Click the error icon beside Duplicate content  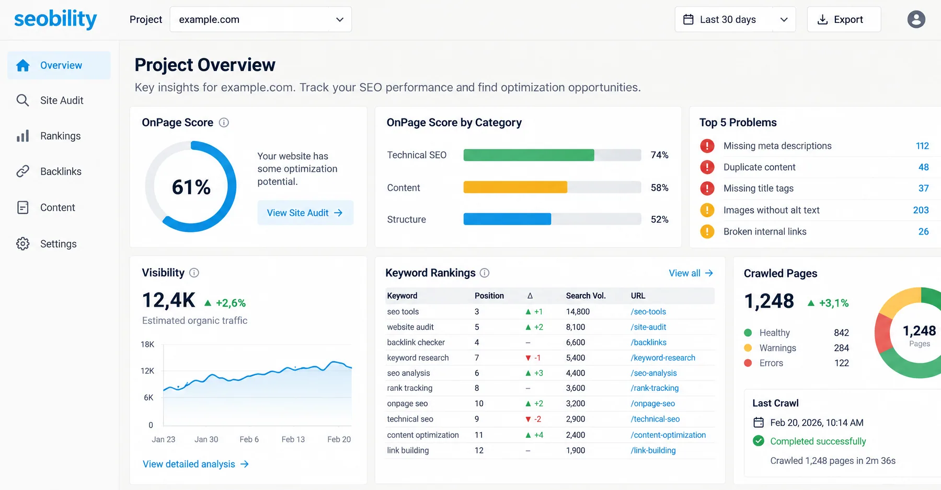(x=707, y=167)
